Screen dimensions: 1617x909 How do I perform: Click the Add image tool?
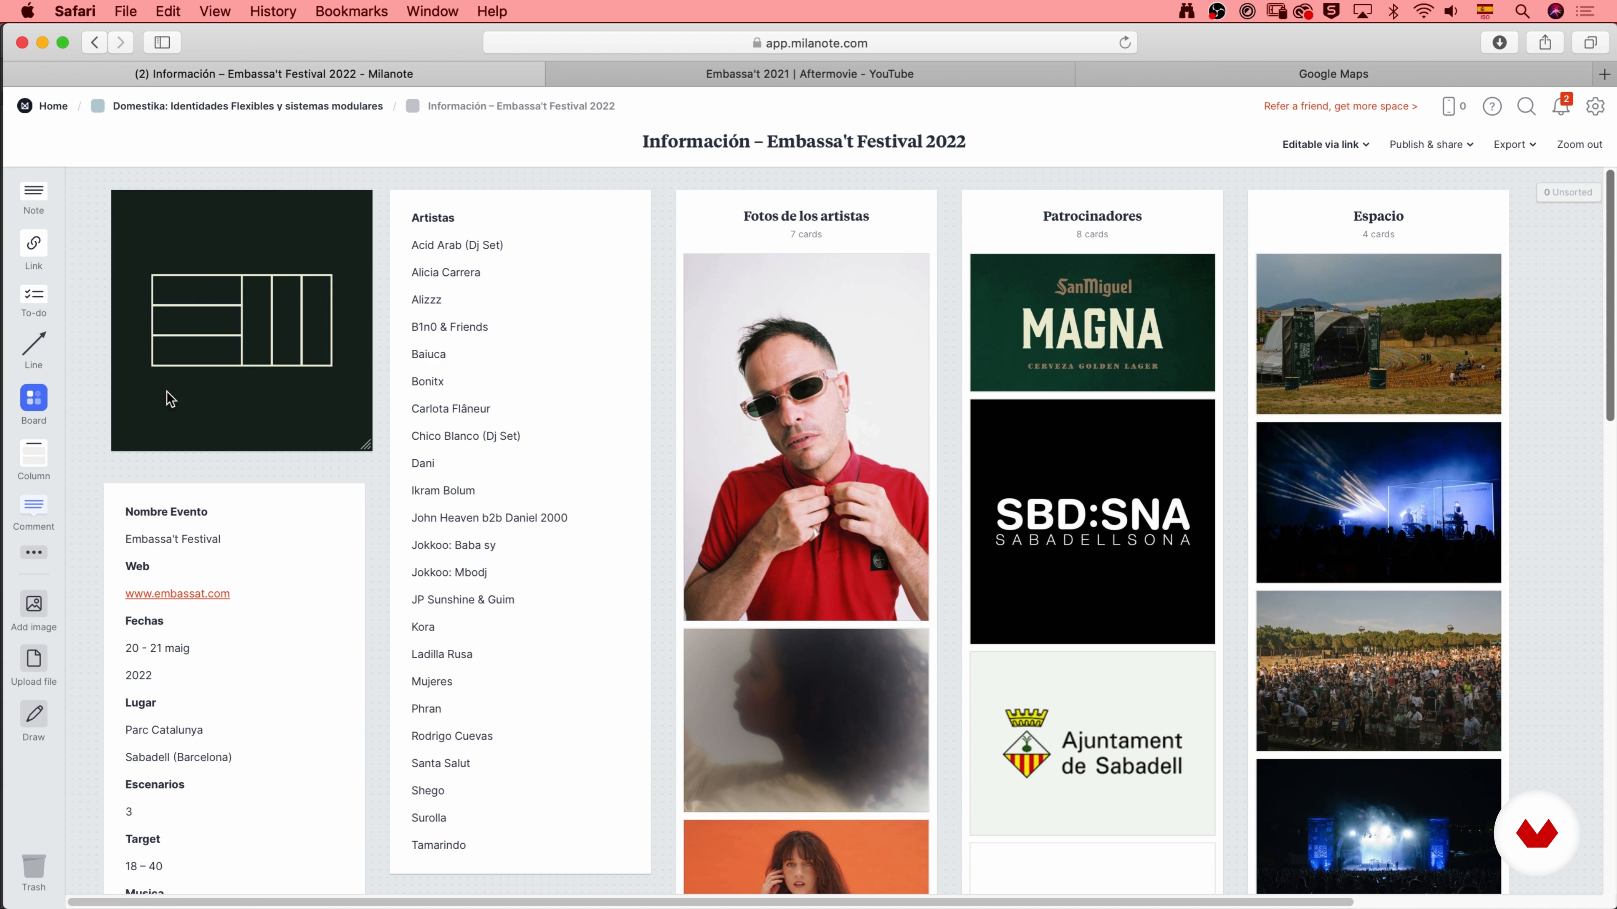34,611
